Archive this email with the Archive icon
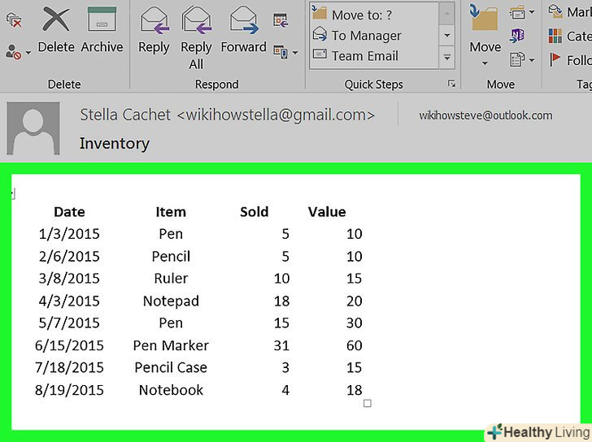The image size is (592, 442). (102, 30)
